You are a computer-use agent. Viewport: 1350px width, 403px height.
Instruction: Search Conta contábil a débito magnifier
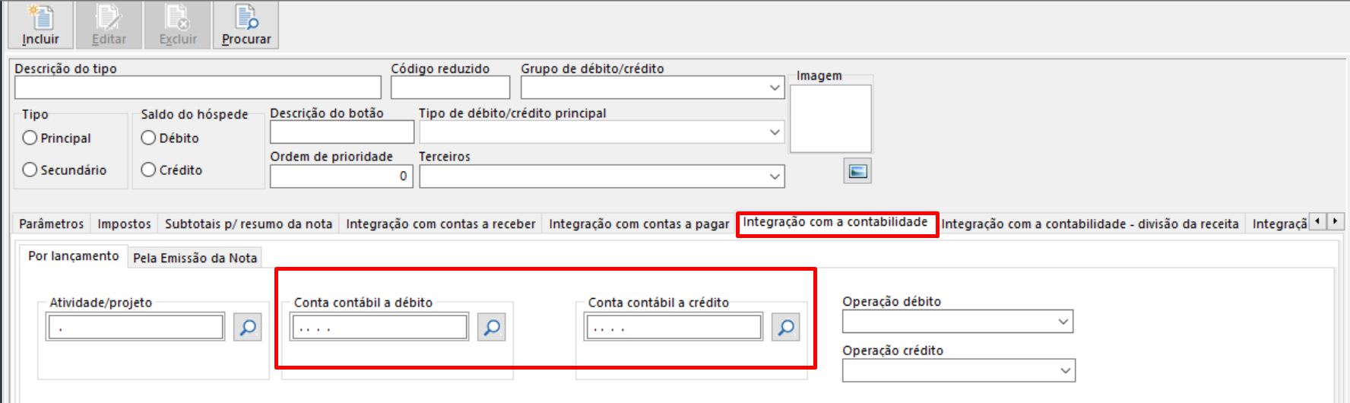point(492,328)
